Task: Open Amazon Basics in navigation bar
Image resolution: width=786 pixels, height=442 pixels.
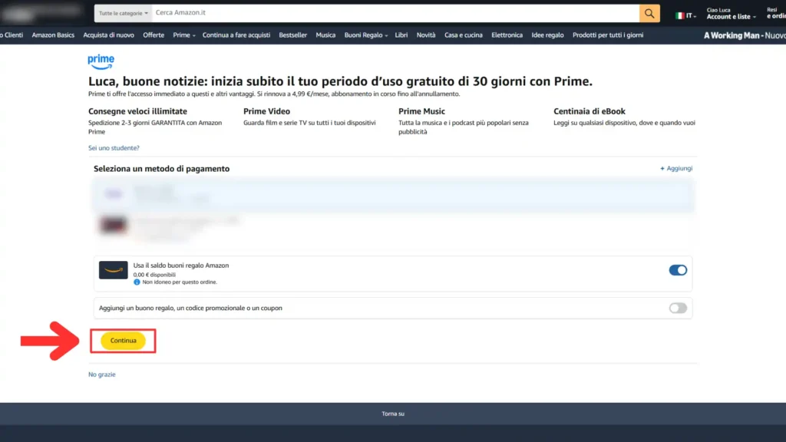Action: click(53, 35)
